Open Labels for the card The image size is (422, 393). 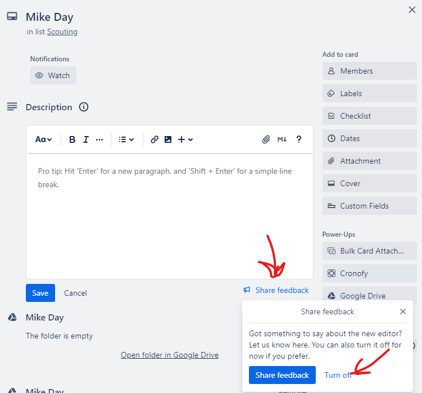(370, 93)
